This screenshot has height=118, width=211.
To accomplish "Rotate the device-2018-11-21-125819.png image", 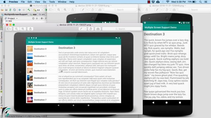I will (x=93, y=10).
